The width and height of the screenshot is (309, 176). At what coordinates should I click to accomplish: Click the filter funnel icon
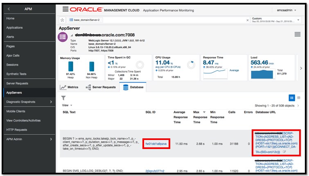pyautogui.click(x=63, y=98)
